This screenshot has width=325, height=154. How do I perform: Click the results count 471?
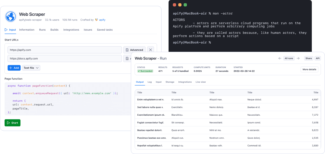coord(160,71)
